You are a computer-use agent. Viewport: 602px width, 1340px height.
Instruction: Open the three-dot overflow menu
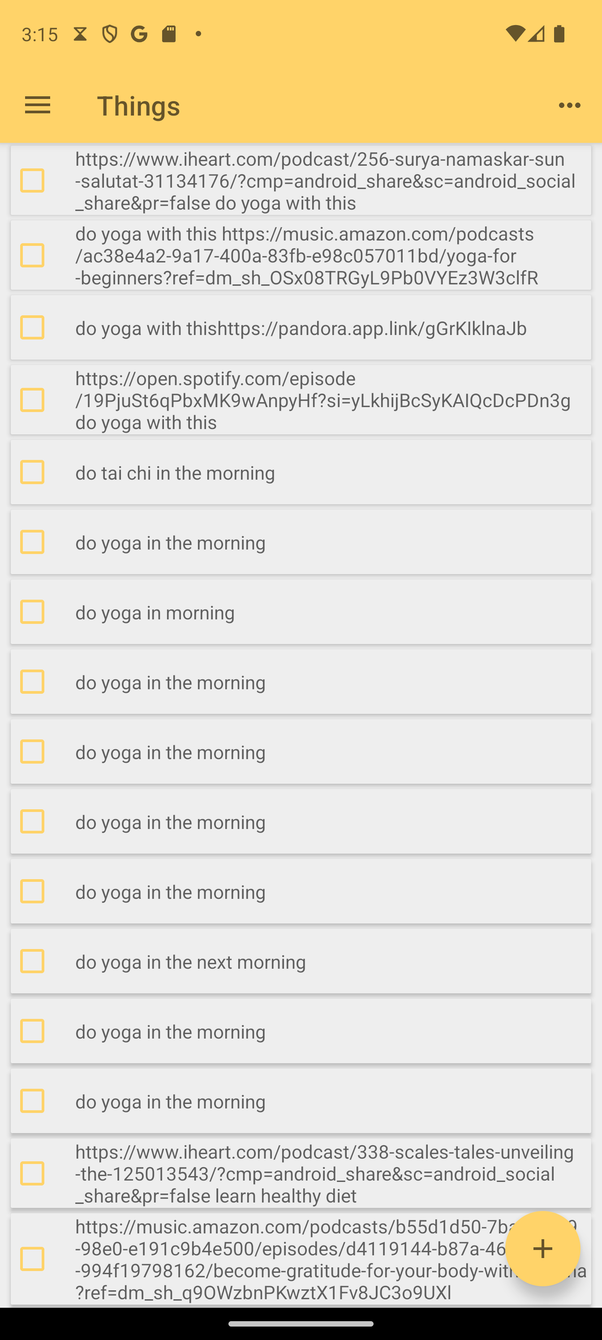click(569, 106)
